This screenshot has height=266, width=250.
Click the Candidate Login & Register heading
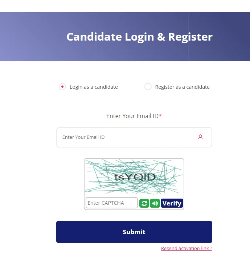[x=139, y=37]
